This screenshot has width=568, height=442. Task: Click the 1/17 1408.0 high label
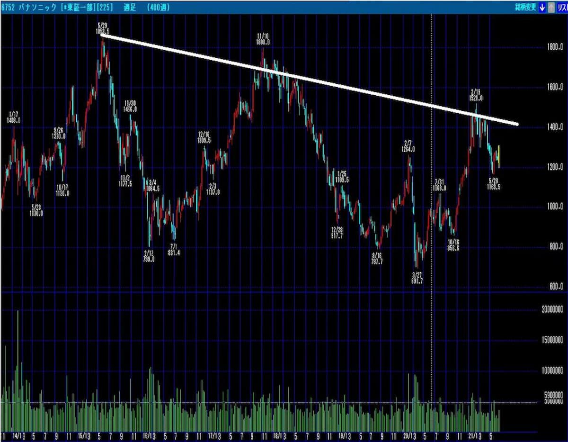(13, 117)
